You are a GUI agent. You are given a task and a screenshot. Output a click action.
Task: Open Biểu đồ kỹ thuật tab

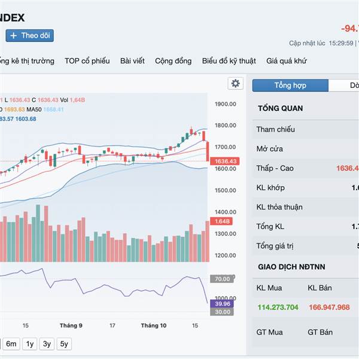tap(229, 61)
